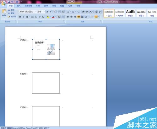Shrink font size

pyautogui.click(x=51, y=12)
